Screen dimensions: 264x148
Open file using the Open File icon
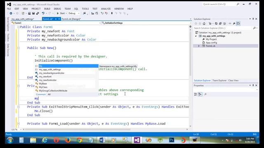29,13
